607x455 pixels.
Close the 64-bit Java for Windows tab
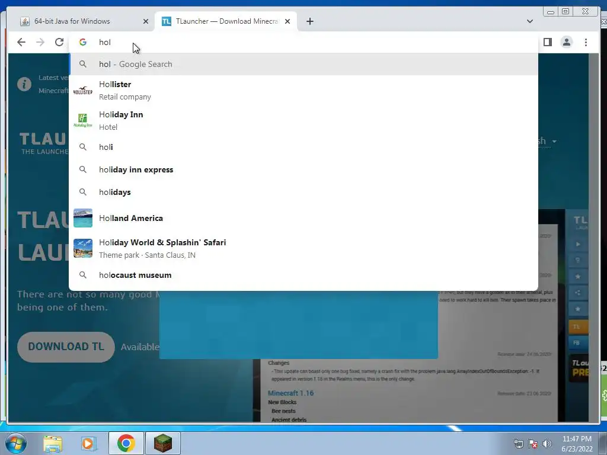coord(146,21)
